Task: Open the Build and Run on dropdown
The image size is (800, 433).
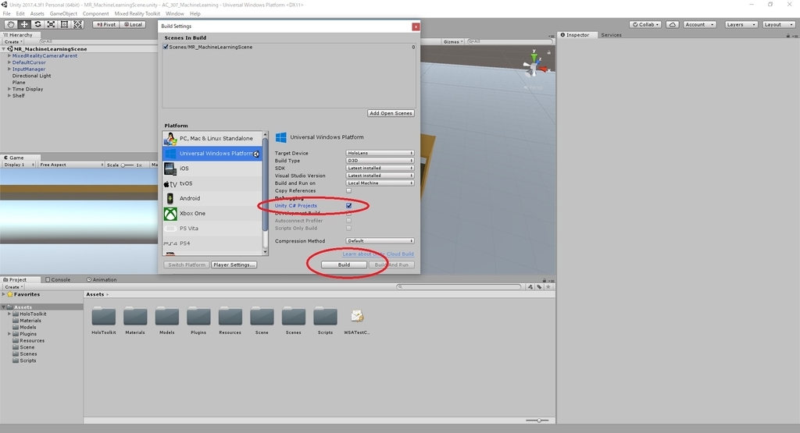Action: point(380,183)
